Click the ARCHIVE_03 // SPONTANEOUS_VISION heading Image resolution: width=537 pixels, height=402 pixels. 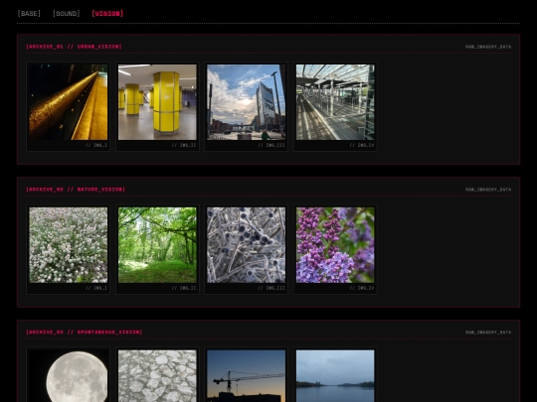(x=85, y=333)
